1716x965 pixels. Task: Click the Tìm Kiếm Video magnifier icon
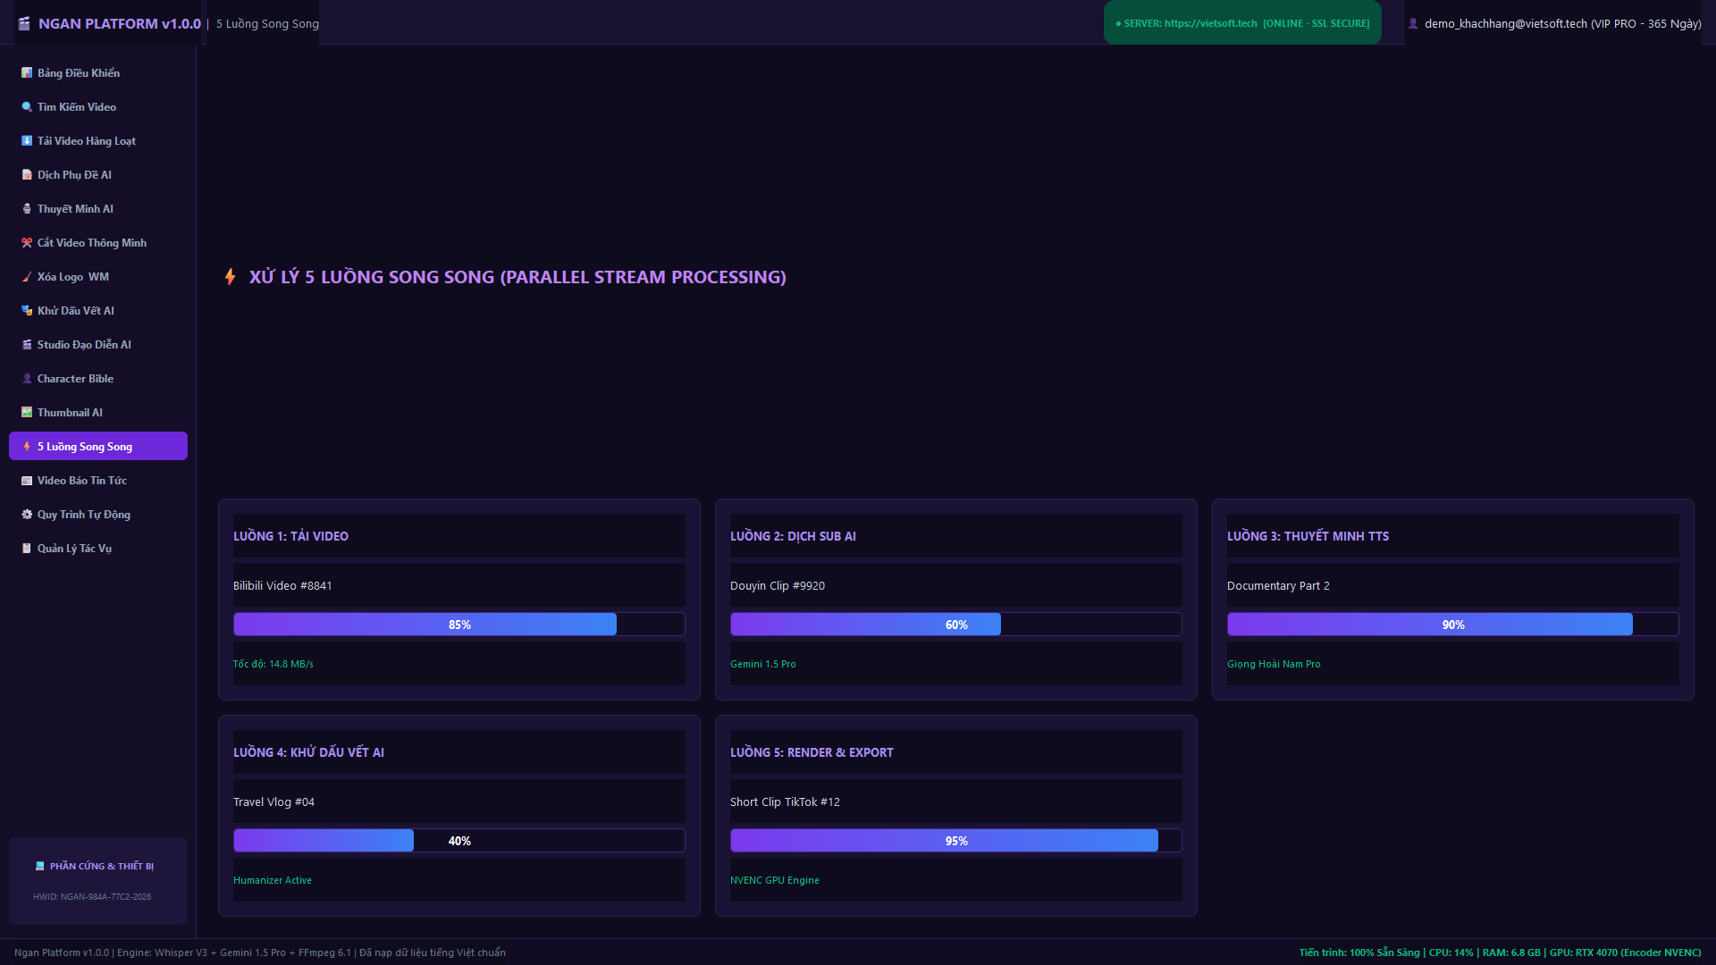click(x=27, y=107)
